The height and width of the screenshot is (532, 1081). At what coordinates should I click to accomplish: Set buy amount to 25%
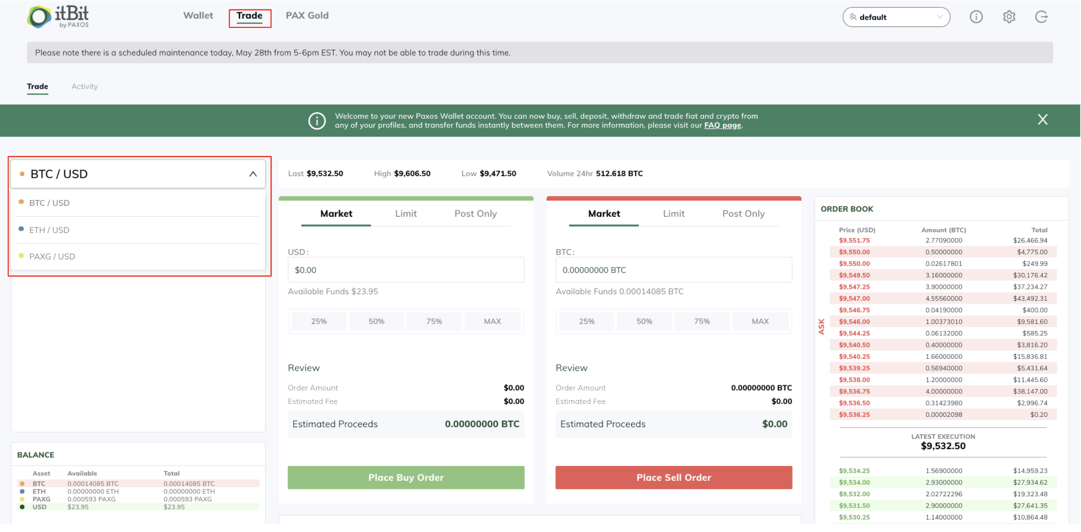(x=319, y=322)
